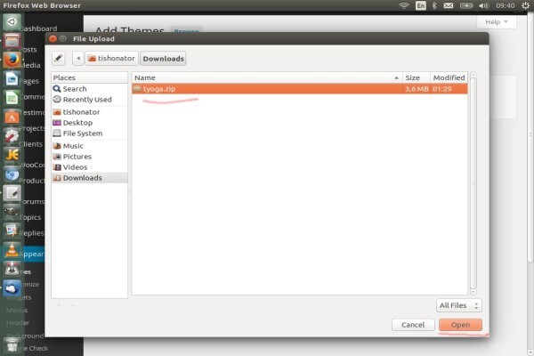Select Search in Places
This screenshot has width=534, height=356.
click(x=90, y=89)
